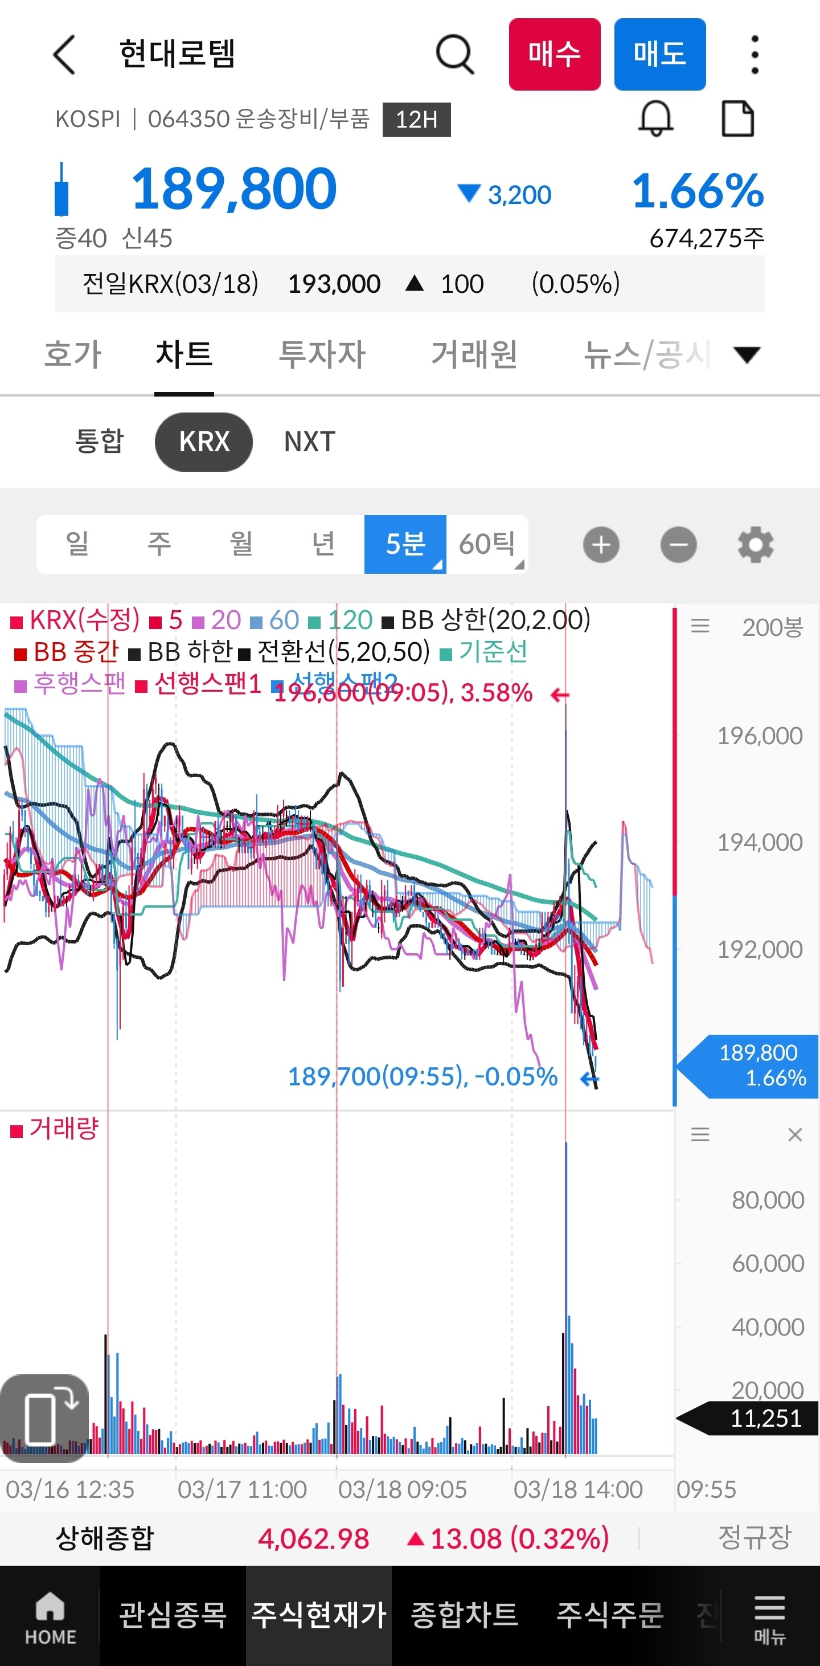Viewport: 820px width, 1666px height.
Task: Open the 투자자 tab
Action: [322, 354]
